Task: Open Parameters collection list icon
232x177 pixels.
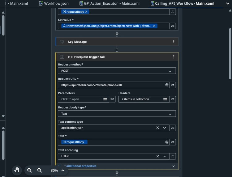Action: coord(105,99)
